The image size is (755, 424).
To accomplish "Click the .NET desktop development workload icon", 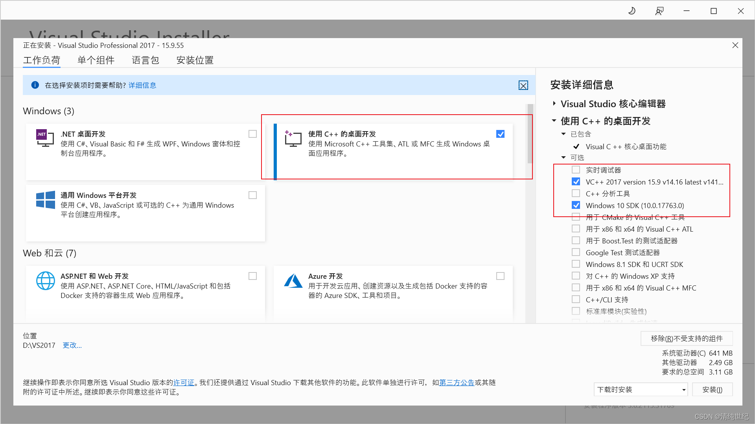I will 45,138.
